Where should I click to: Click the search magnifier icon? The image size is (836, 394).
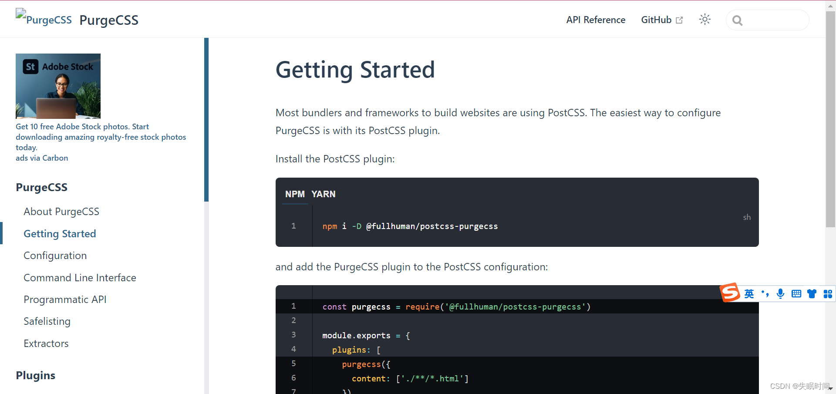[x=737, y=20]
